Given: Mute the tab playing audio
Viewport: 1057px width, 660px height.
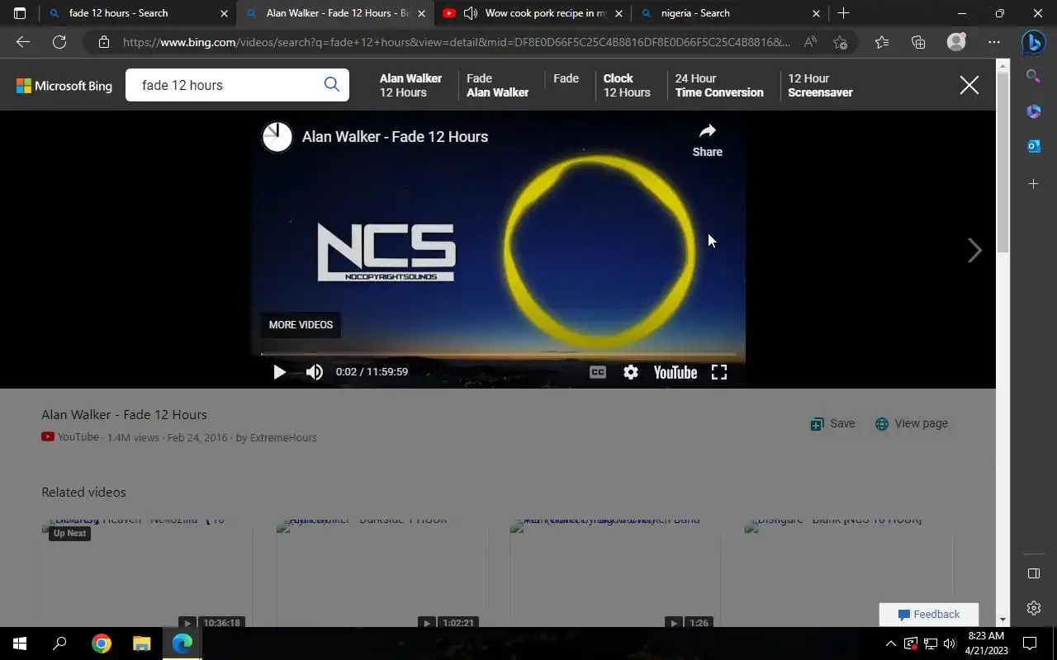Looking at the screenshot, I should click(x=471, y=13).
